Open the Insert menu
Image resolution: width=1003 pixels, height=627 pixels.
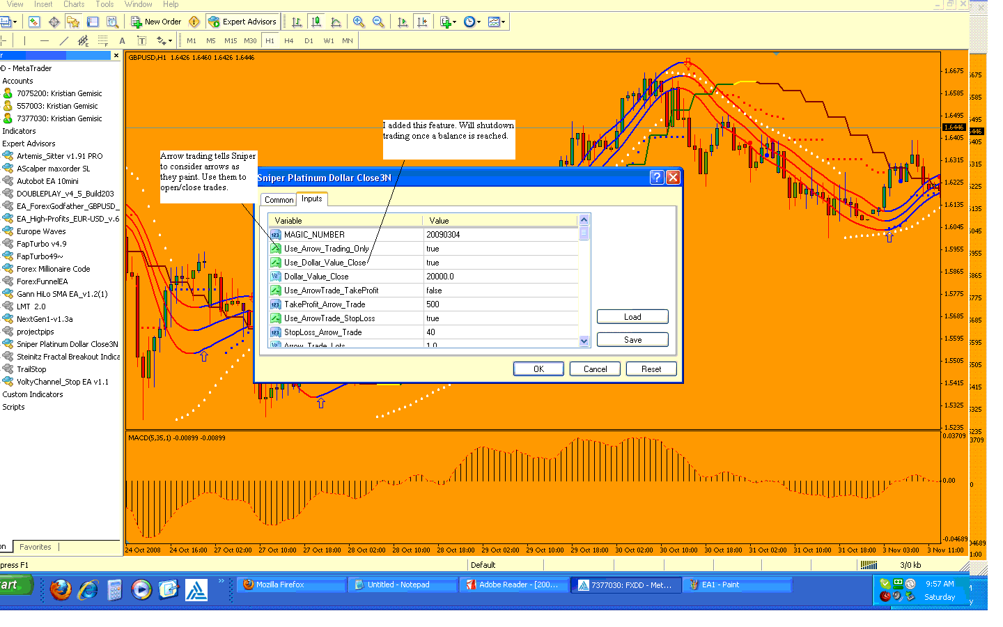(43, 4)
